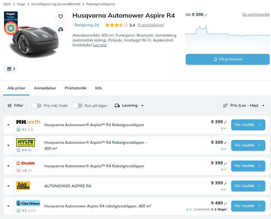Click the Duab store logo
This screenshot has height=219, width=271.
25,163
